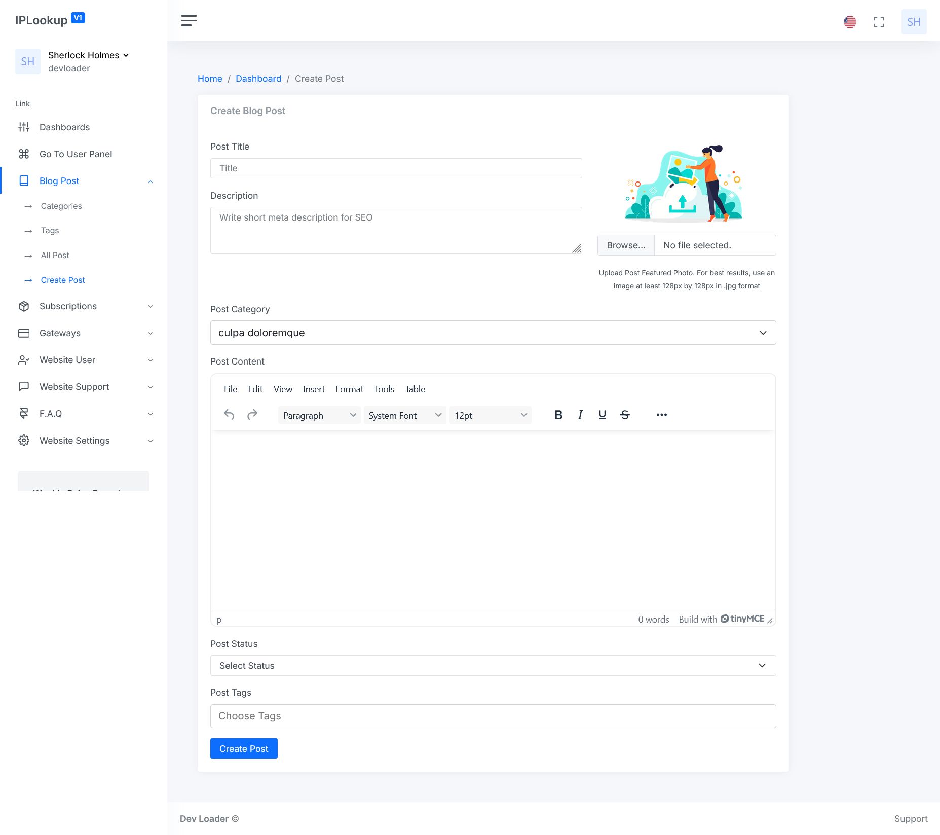The height and width of the screenshot is (835, 940).
Task: Click the IPLookup logo
Action: (50, 20)
